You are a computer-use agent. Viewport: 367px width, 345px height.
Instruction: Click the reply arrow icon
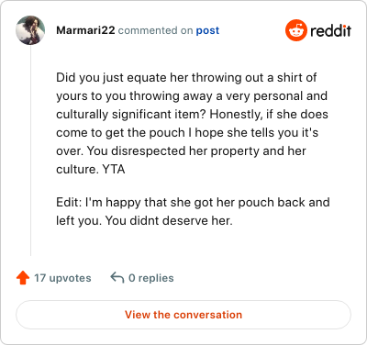[x=117, y=278]
